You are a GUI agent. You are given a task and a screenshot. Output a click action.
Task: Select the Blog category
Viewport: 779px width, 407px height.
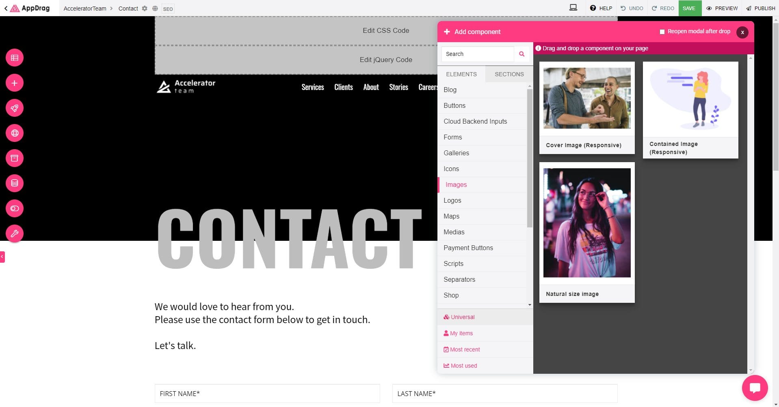[482, 90]
